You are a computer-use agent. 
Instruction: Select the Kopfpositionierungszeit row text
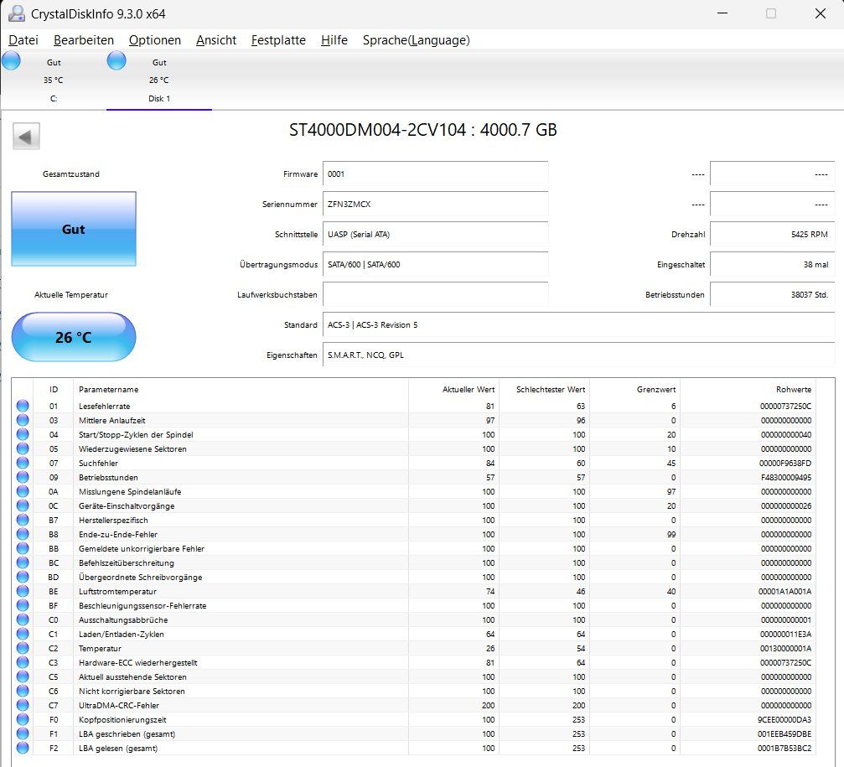tap(122, 719)
